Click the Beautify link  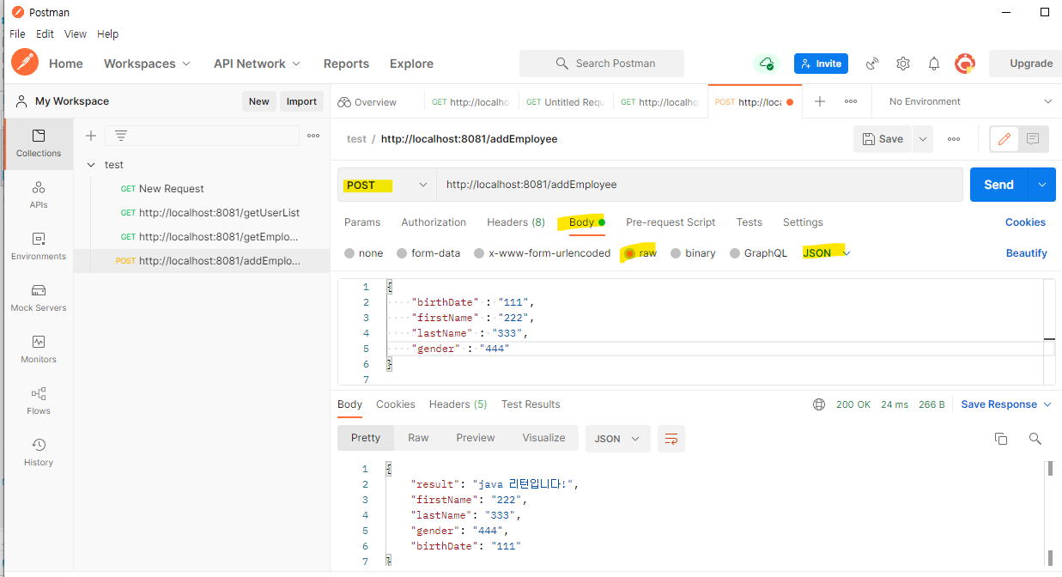1027,253
